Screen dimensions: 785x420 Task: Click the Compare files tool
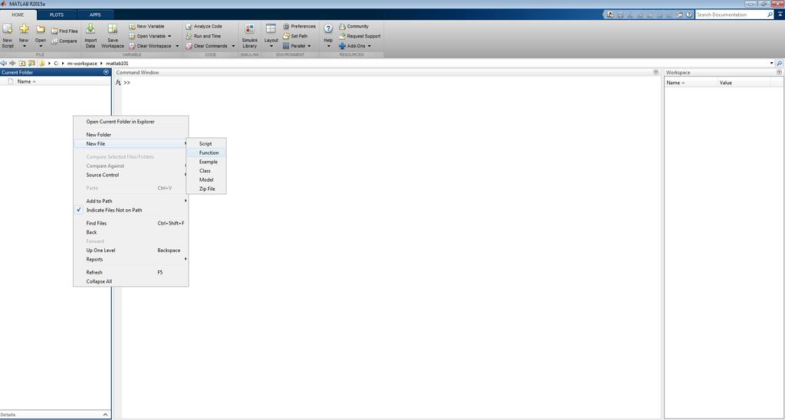coord(64,41)
